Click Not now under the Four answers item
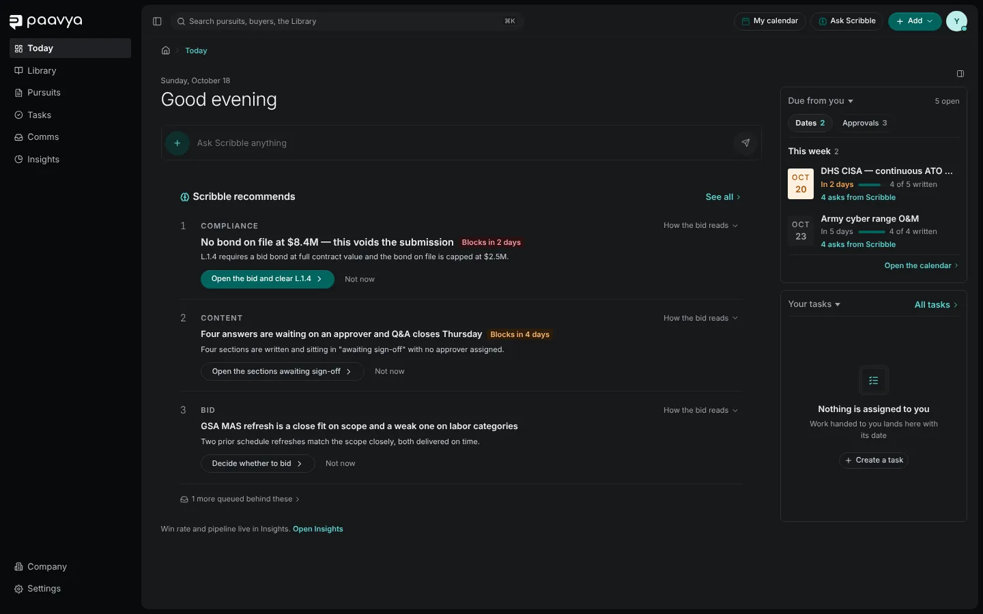Screen dimensions: 983x614 coord(390,372)
